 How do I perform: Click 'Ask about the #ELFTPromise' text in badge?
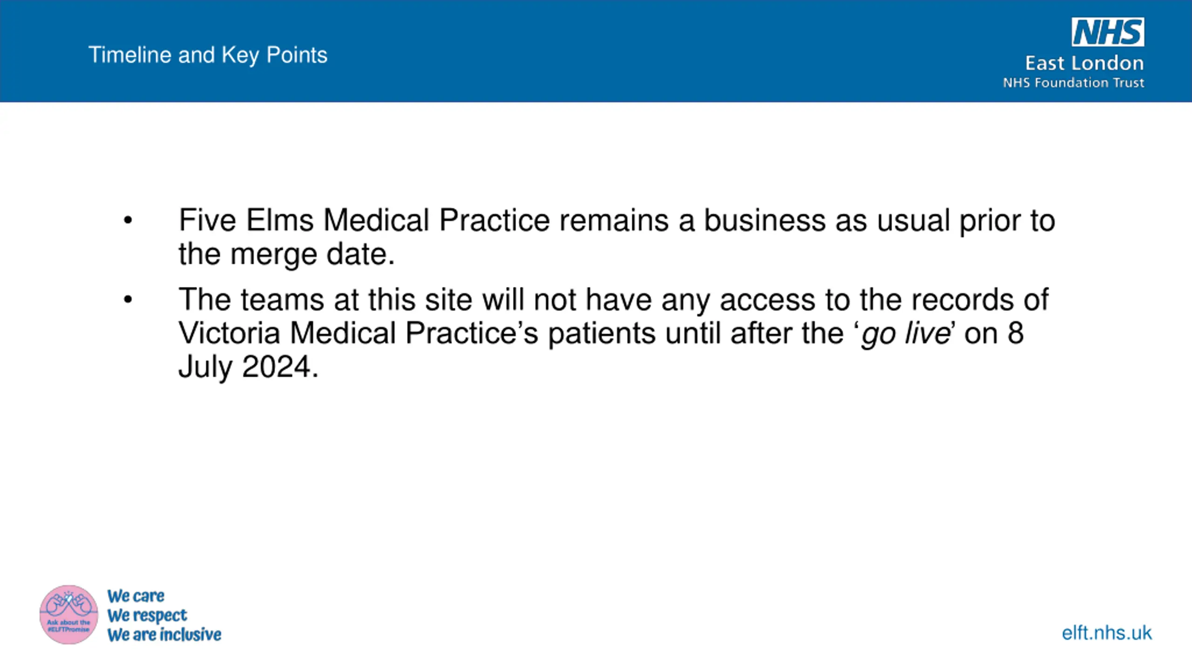tap(69, 626)
